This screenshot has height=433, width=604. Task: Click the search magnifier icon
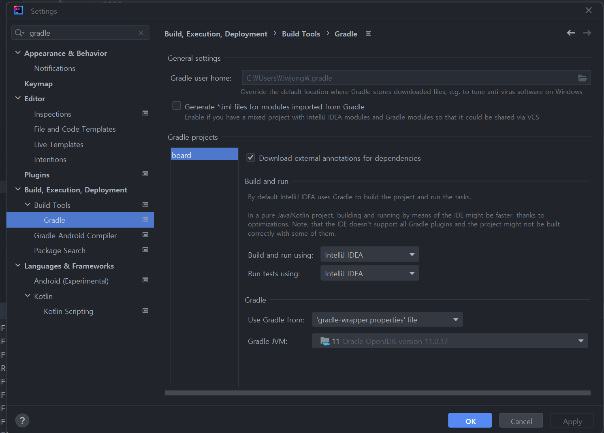coord(19,33)
